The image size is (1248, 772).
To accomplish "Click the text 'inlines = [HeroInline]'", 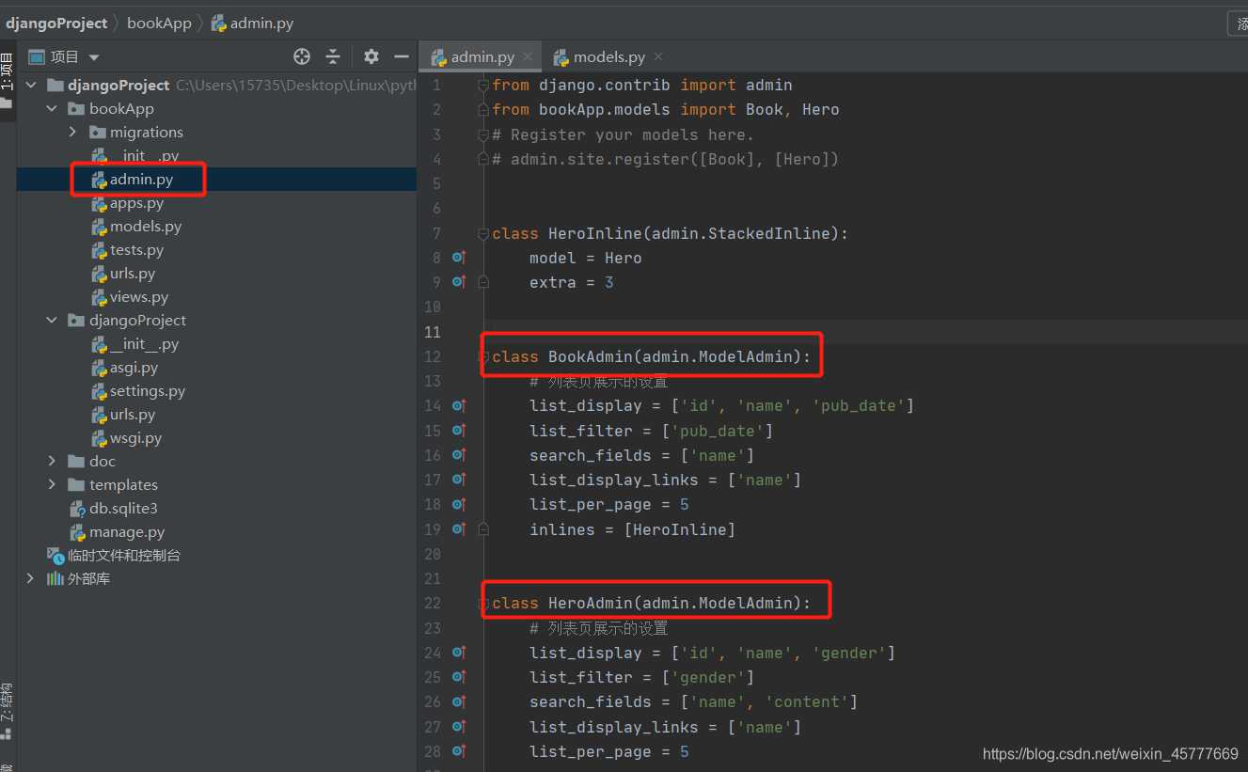I will coord(632,529).
